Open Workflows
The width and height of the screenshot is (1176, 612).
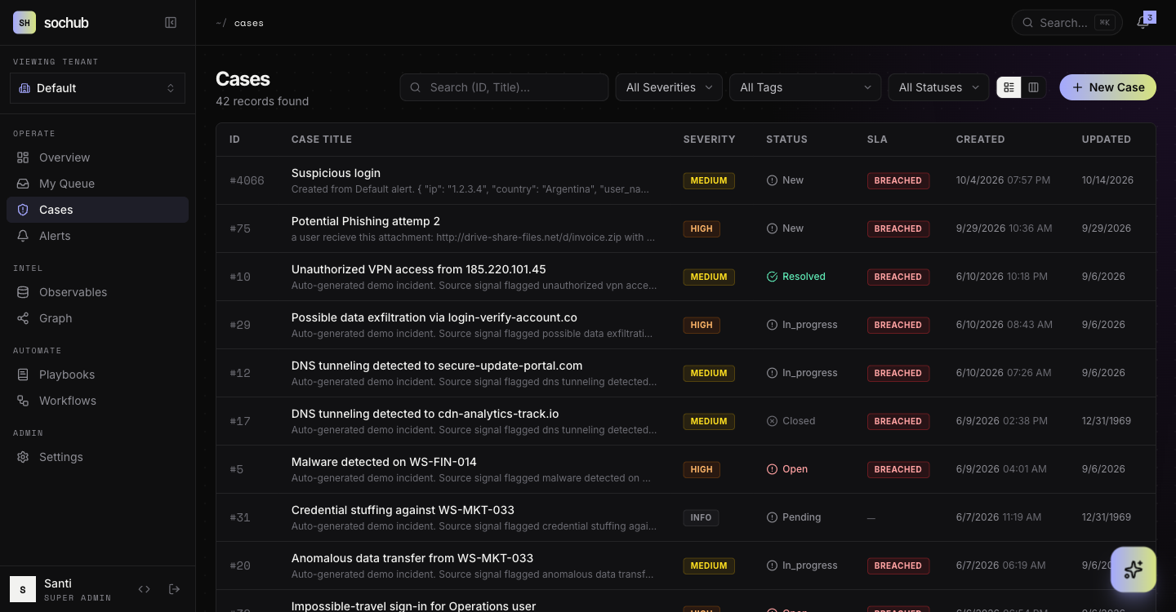(x=97, y=401)
